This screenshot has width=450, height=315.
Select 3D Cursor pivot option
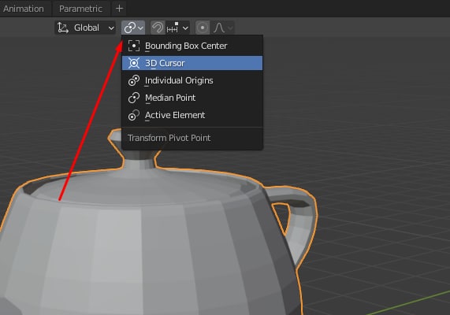tap(192, 63)
